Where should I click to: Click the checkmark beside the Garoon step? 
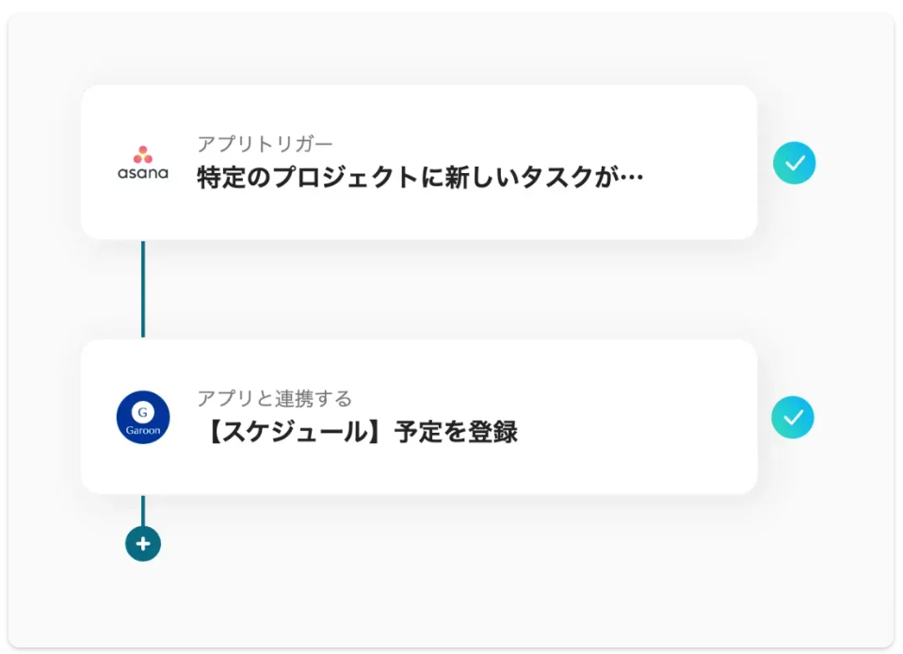click(793, 417)
